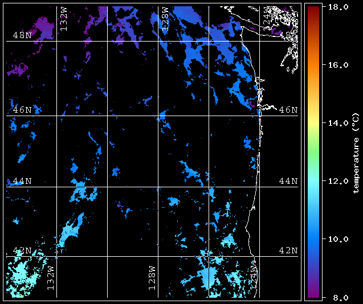
Task: Click the orange region of the colorbar
Action: point(313,67)
